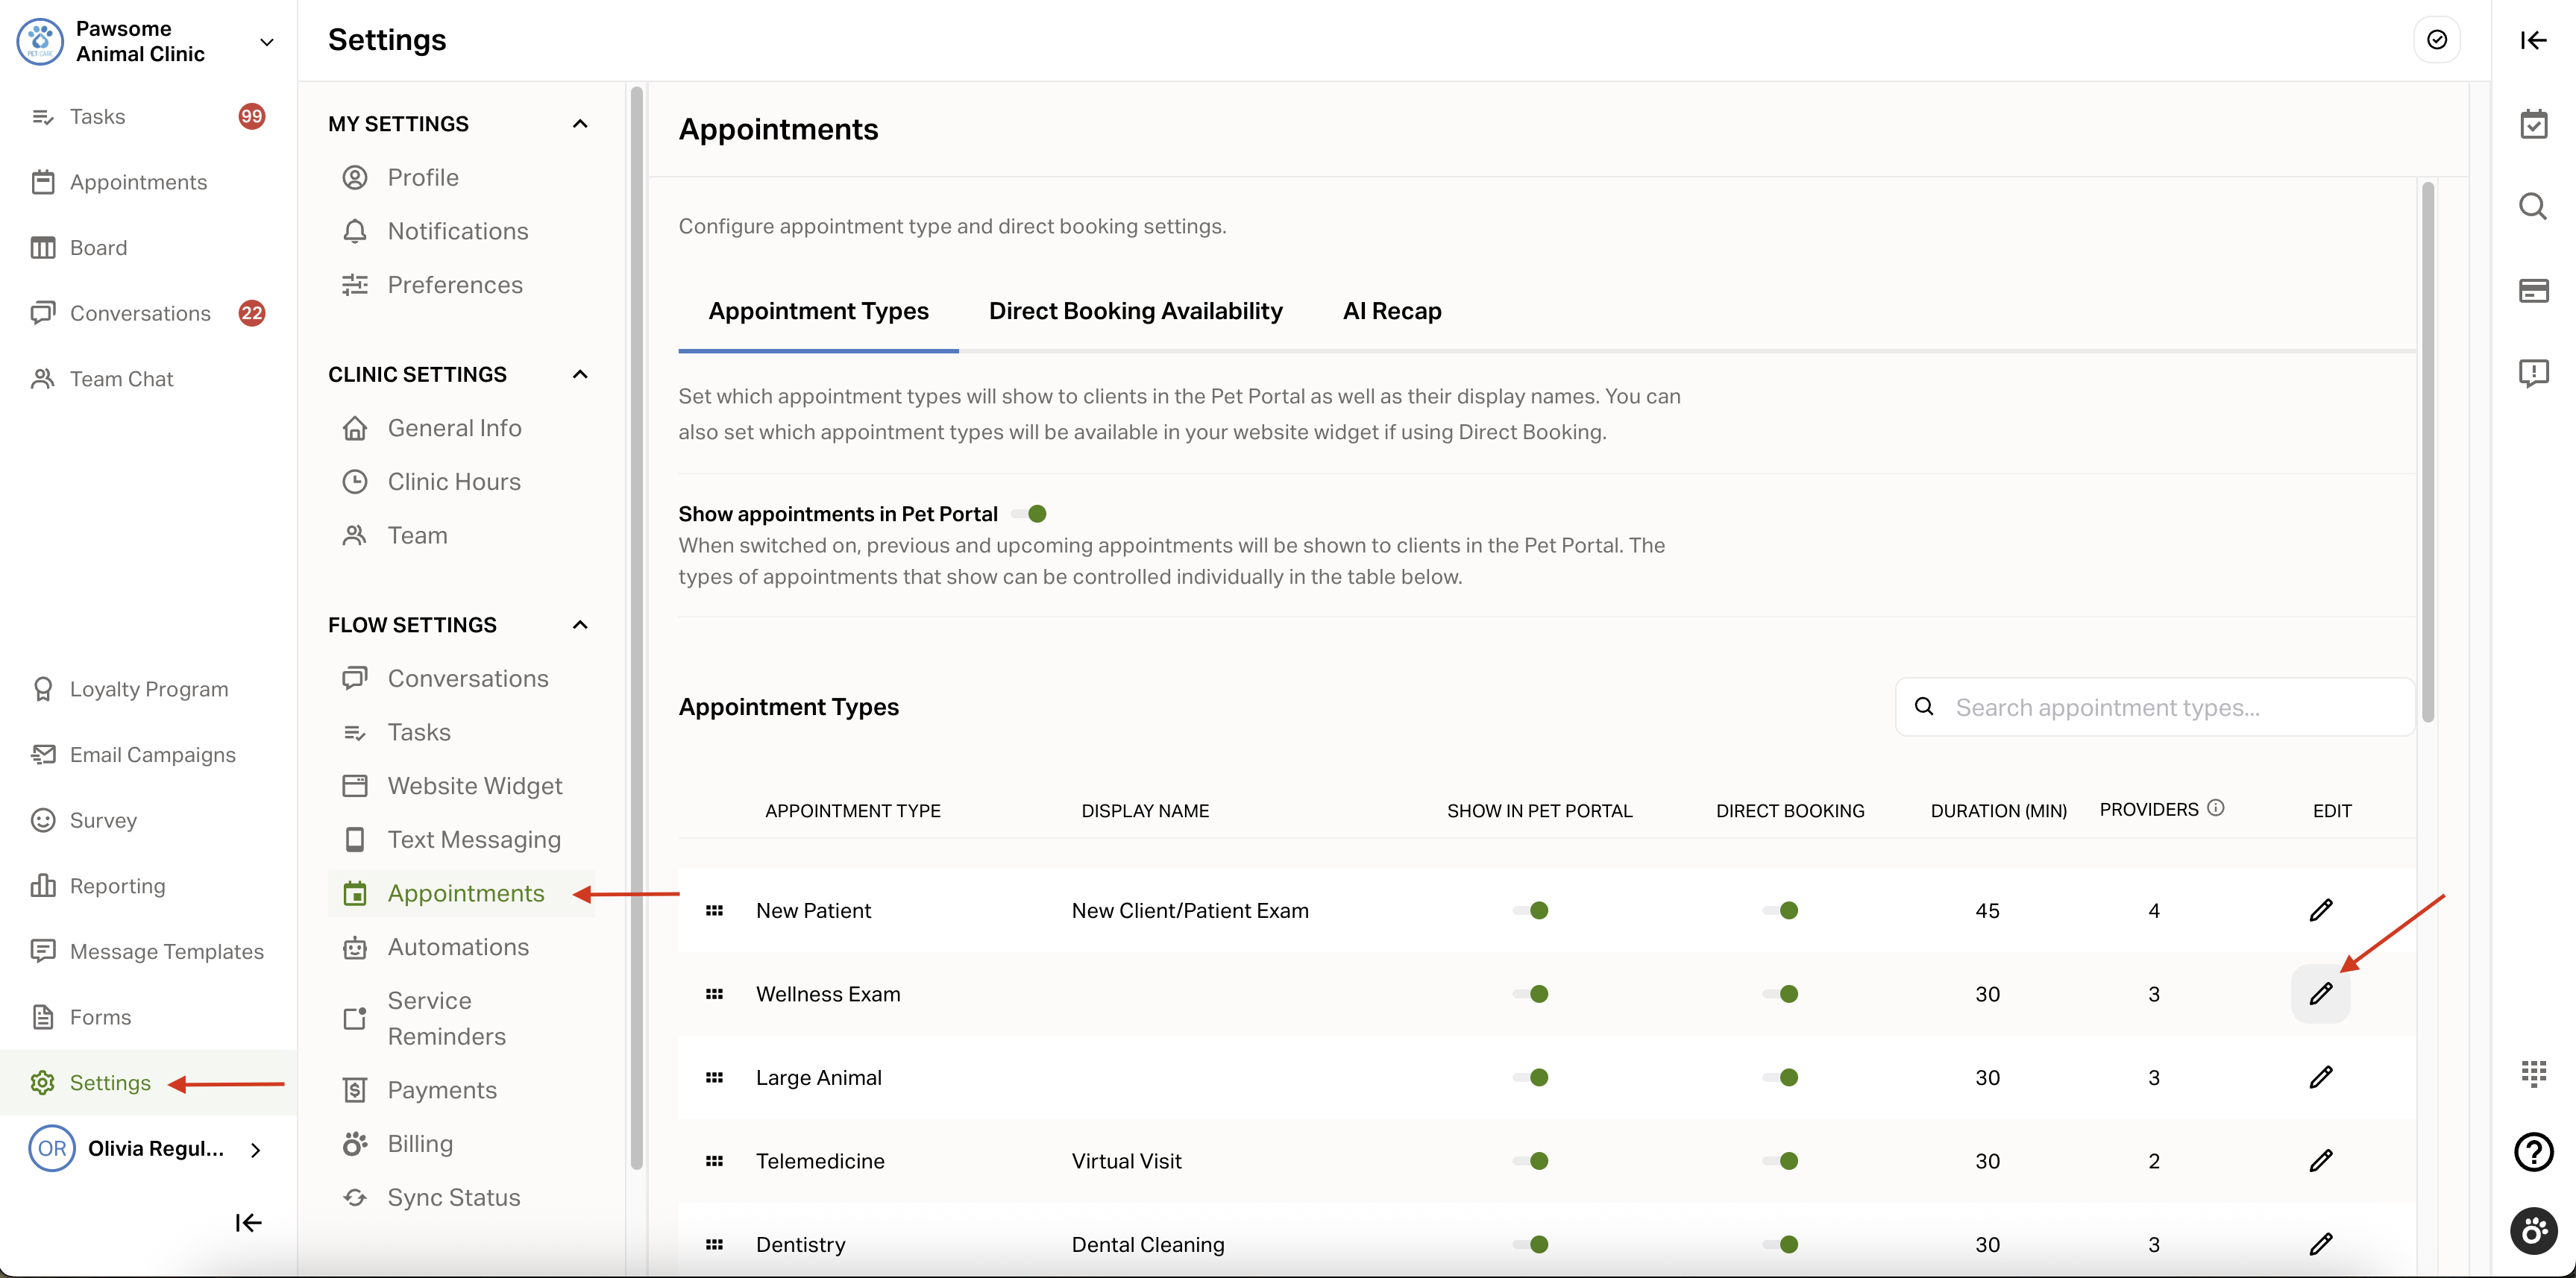Screen dimensions: 2576x1278
Task: Click the feedback message icon in right rail
Action: 2533,373
